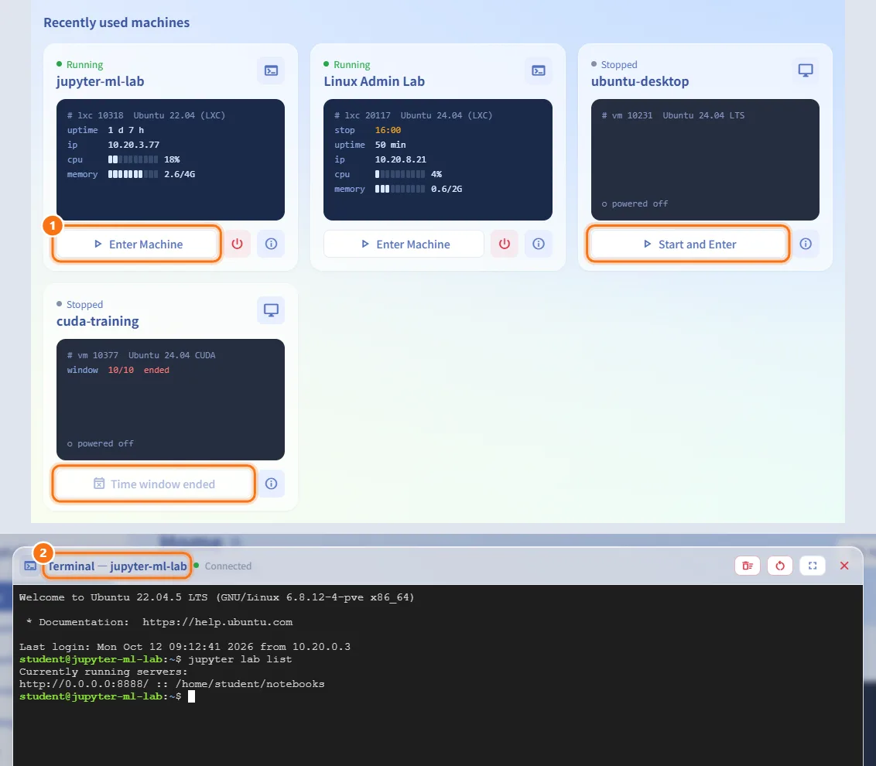
Task: Click the IP address 10.20.8.21
Action: (401, 159)
